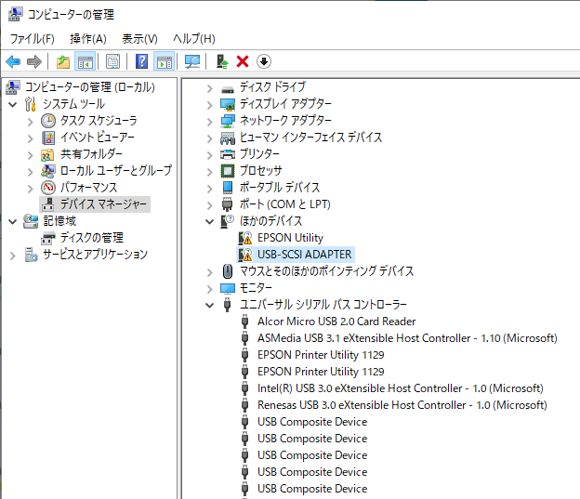Click the red X Uninstall device icon
580x499 pixels.
coord(243,61)
